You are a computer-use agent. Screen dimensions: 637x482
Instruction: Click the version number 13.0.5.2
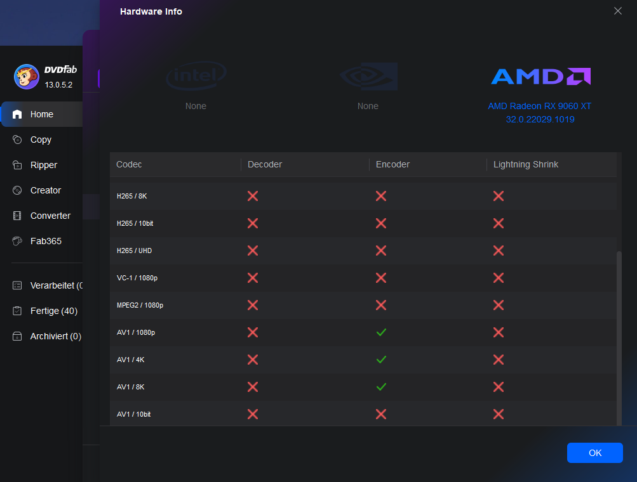pos(58,85)
